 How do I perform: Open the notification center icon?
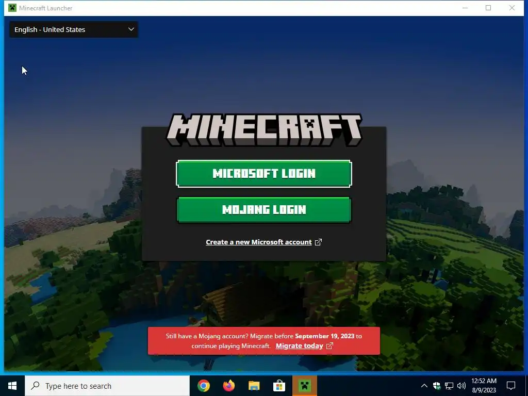(511, 386)
